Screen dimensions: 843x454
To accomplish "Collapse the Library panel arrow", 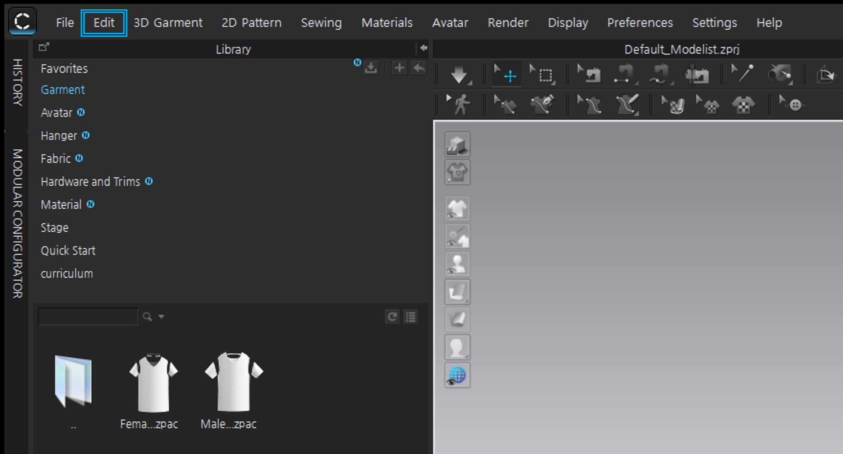I will pyautogui.click(x=424, y=48).
